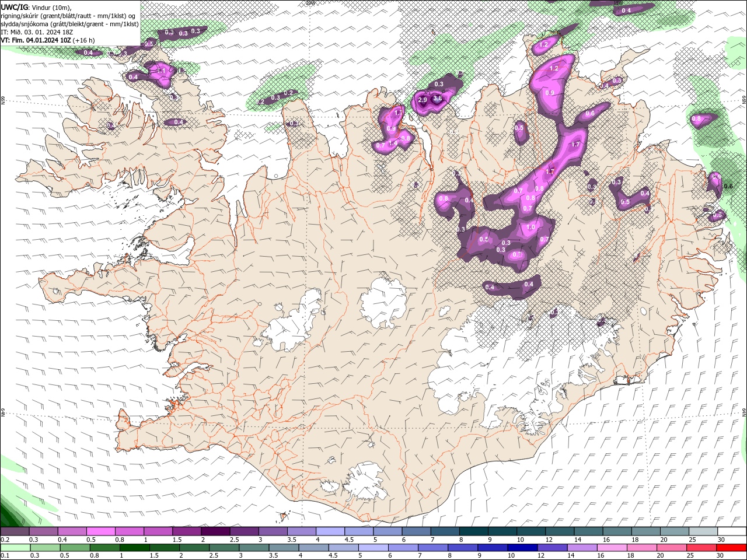The image size is (747, 560).
Task: Pick the deep blue swatch between 10 and 12, lower scale
Action: [522, 548]
